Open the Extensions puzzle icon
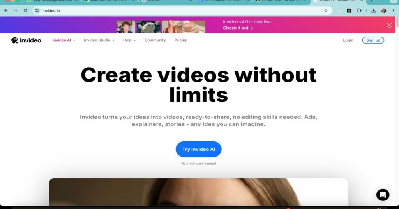Image resolution: width=399 pixels, height=209 pixels. (x=359, y=10)
